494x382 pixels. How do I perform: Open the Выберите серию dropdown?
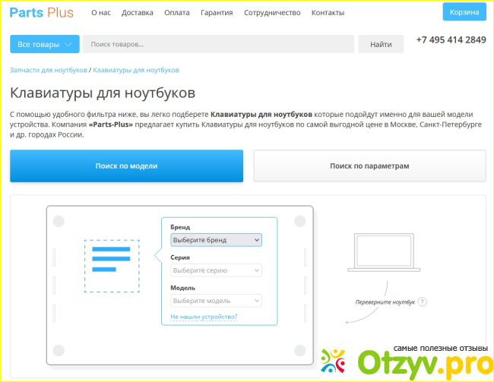pyautogui.click(x=216, y=270)
